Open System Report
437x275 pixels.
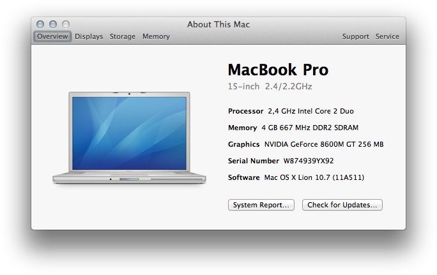(261, 205)
